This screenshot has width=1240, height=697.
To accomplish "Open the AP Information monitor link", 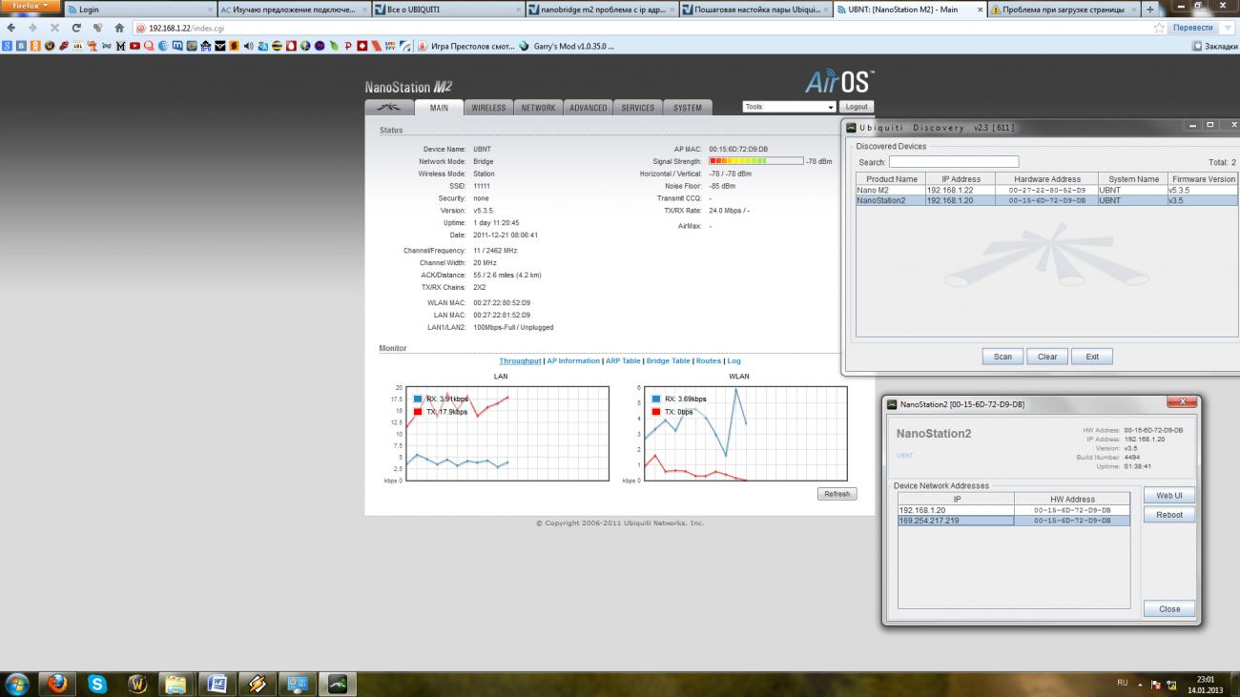I will (x=573, y=360).
